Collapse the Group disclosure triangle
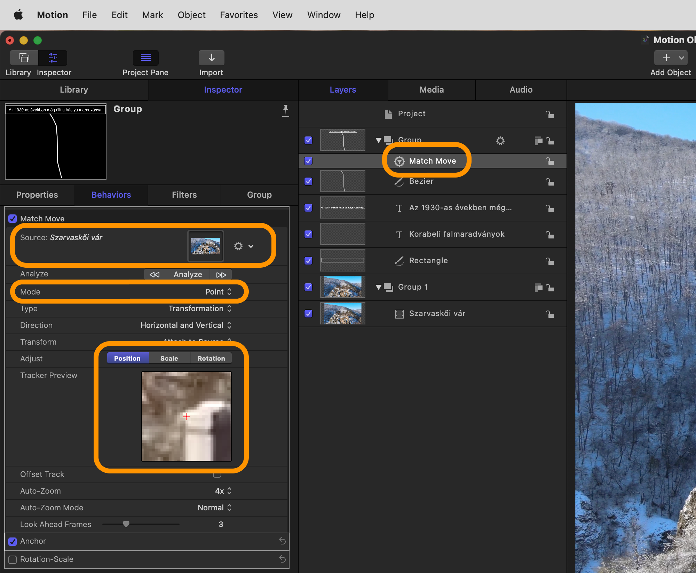The width and height of the screenshot is (696, 573). pyautogui.click(x=379, y=140)
